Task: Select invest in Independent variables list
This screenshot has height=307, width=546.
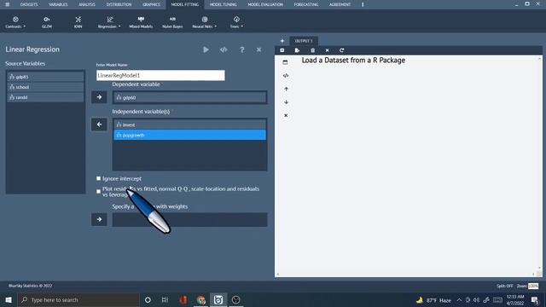Action: [x=189, y=125]
